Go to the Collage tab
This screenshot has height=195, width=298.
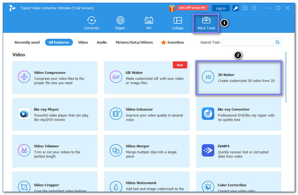coord(178,23)
